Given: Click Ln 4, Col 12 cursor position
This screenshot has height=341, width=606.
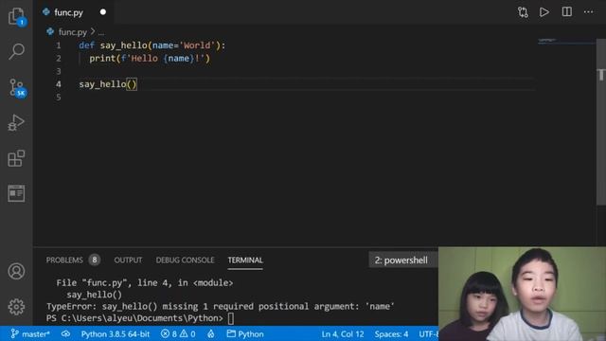Looking at the screenshot, I should coord(343,334).
